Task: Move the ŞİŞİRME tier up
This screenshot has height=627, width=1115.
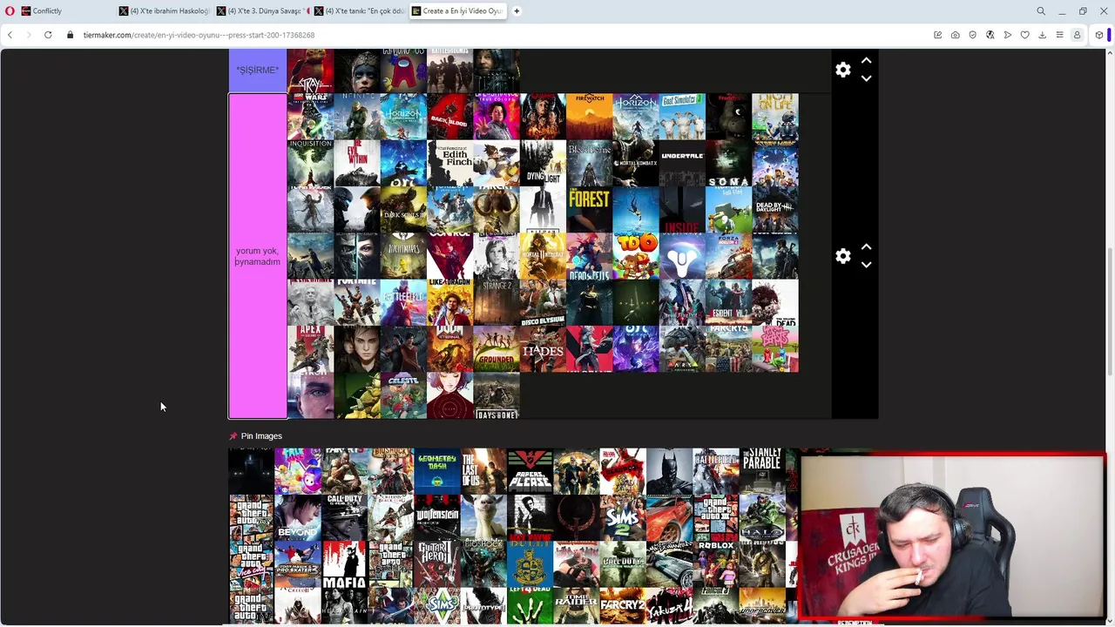Action: (866, 61)
